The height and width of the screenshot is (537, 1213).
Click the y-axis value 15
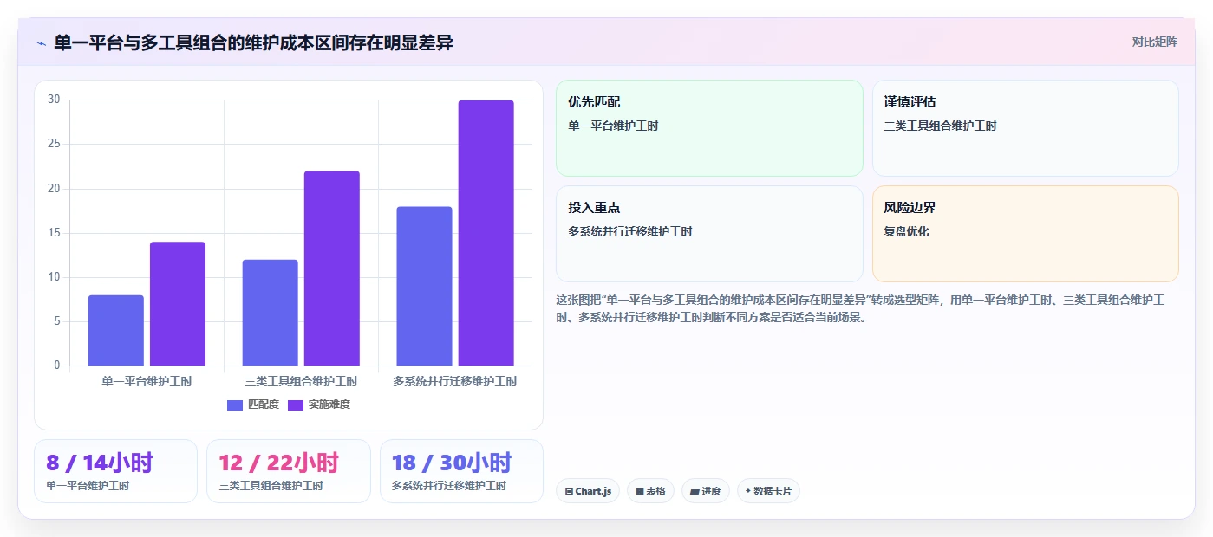pos(54,233)
